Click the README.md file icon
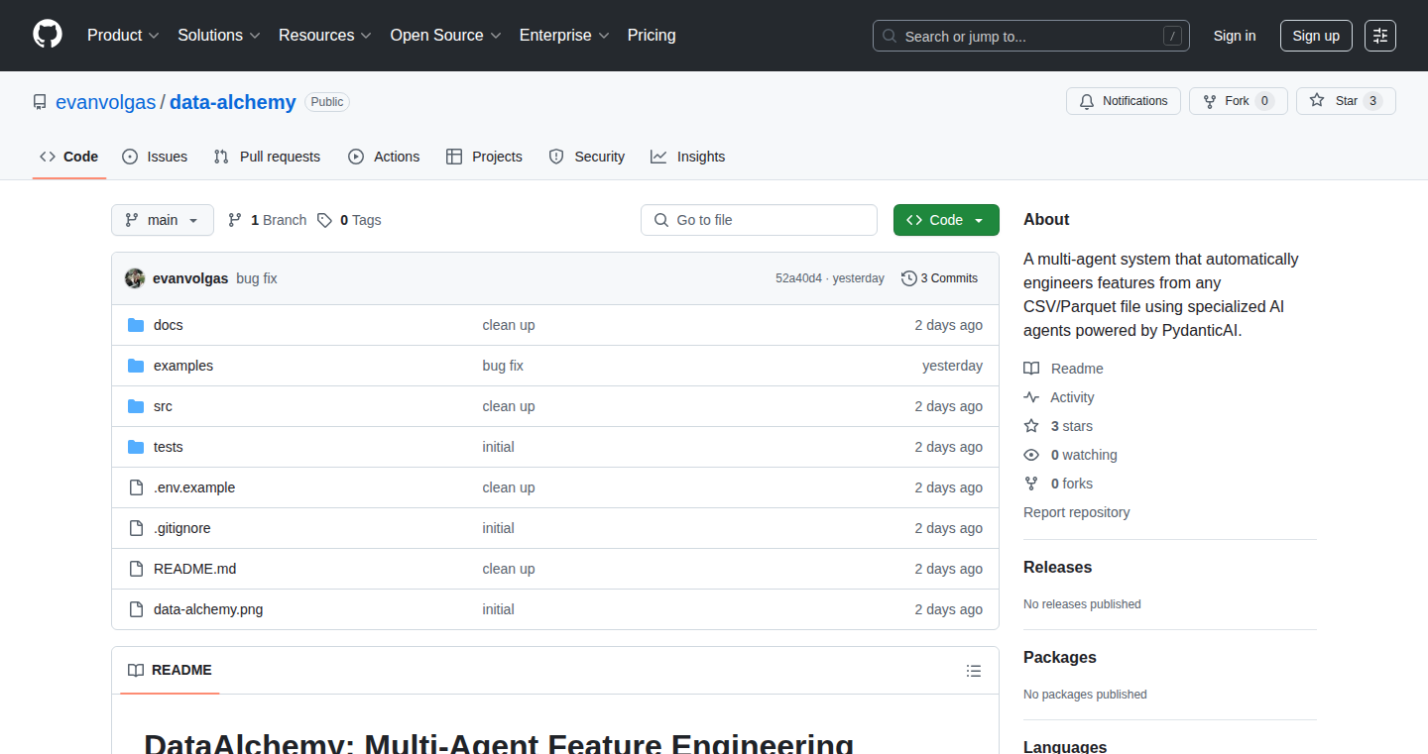 tap(136, 569)
